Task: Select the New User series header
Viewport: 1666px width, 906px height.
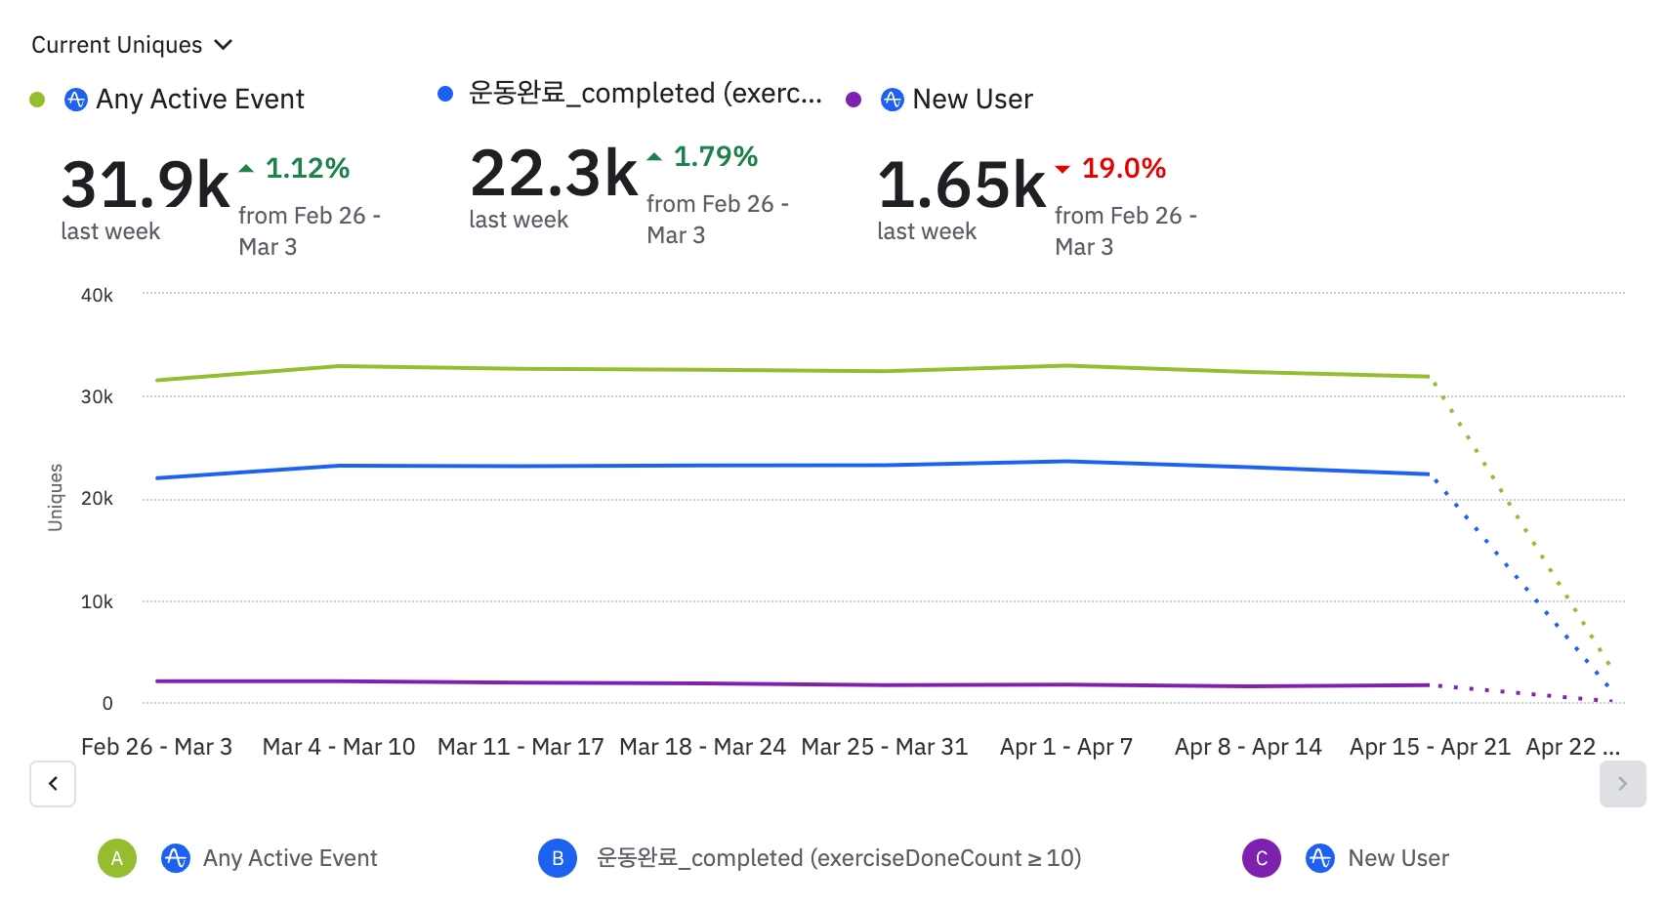Action: tap(973, 100)
